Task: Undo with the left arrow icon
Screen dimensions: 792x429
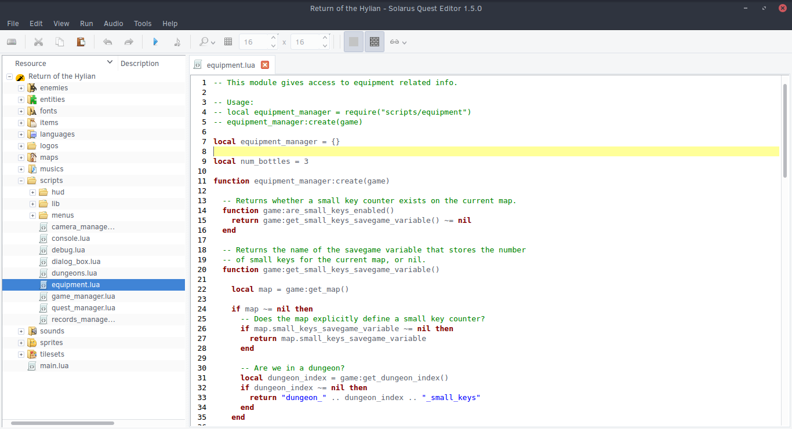Action: (107, 42)
